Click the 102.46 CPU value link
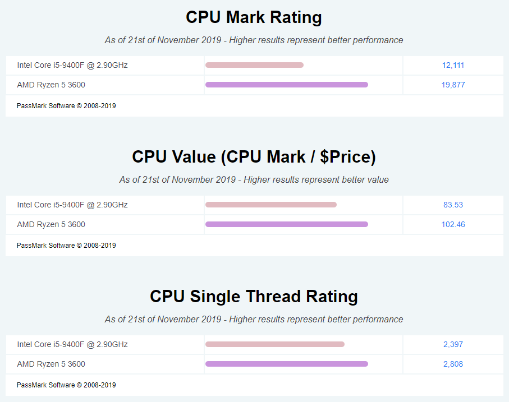This screenshot has height=402, width=509. [x=453, y=224]
